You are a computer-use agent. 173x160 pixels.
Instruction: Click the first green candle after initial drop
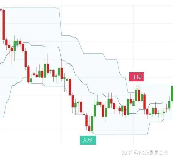coord(15,46)
